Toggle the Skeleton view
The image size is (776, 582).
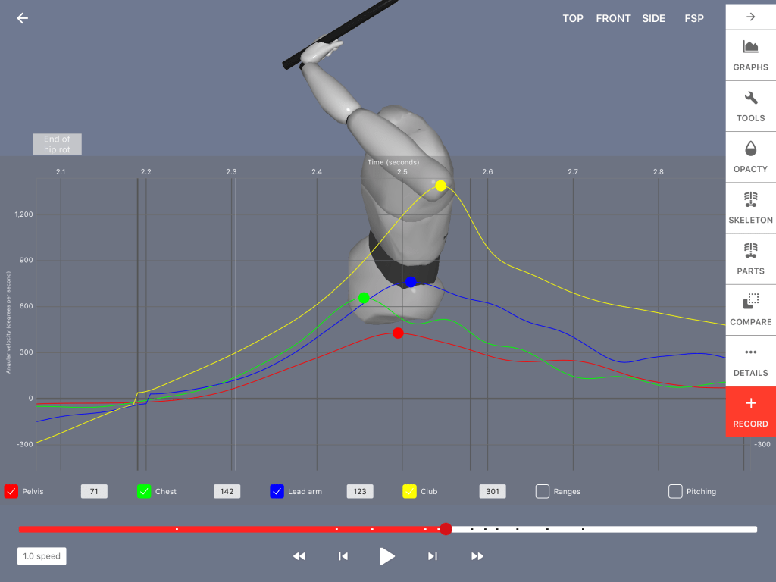[x=750, y=208]
